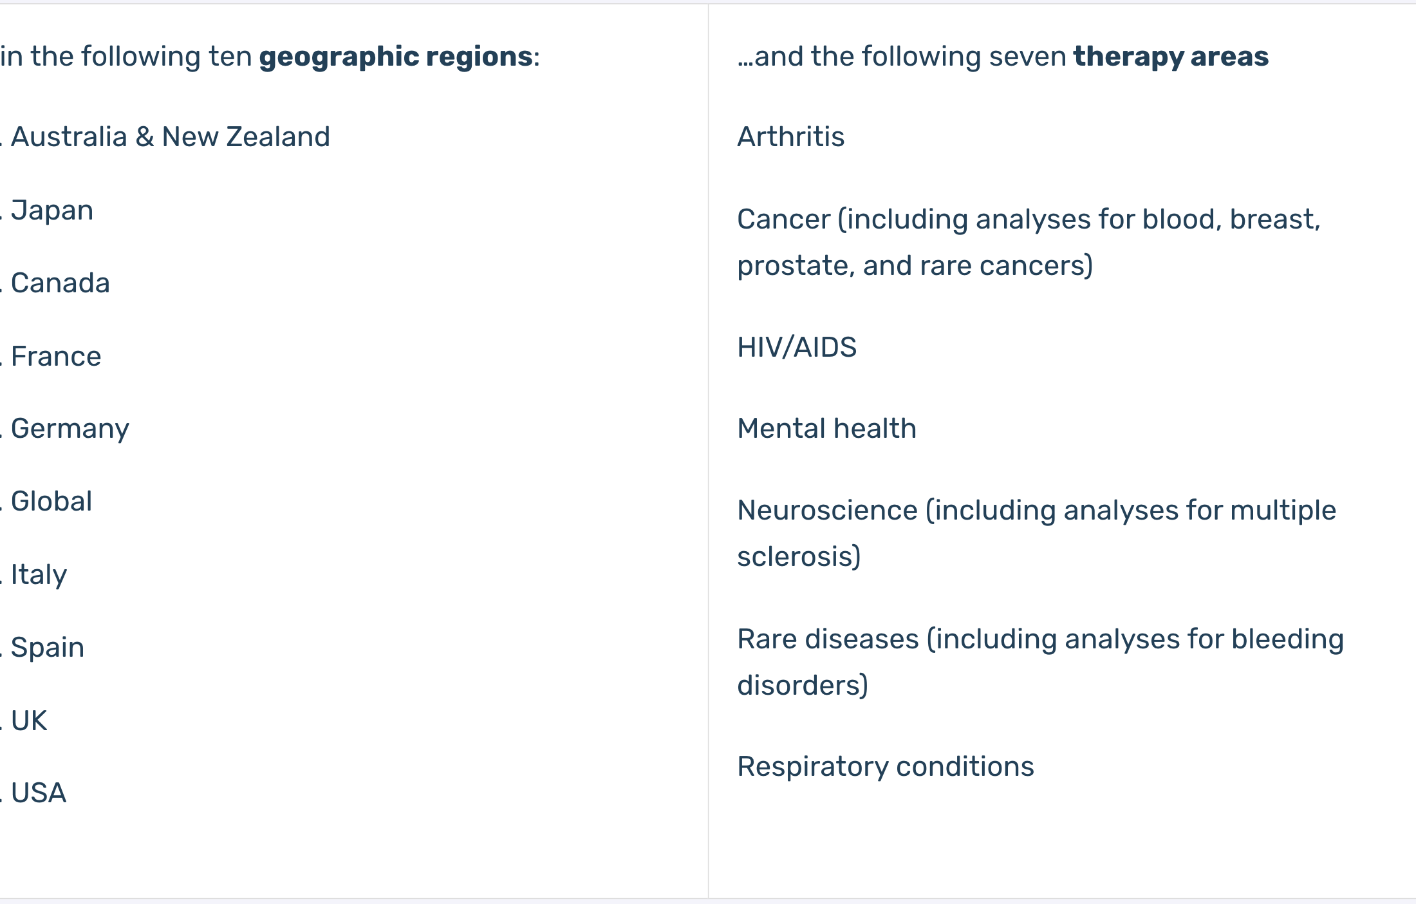This screenshot has height=904, width=1416.
Task: Select USA in regions list
Action: [39, 793]
